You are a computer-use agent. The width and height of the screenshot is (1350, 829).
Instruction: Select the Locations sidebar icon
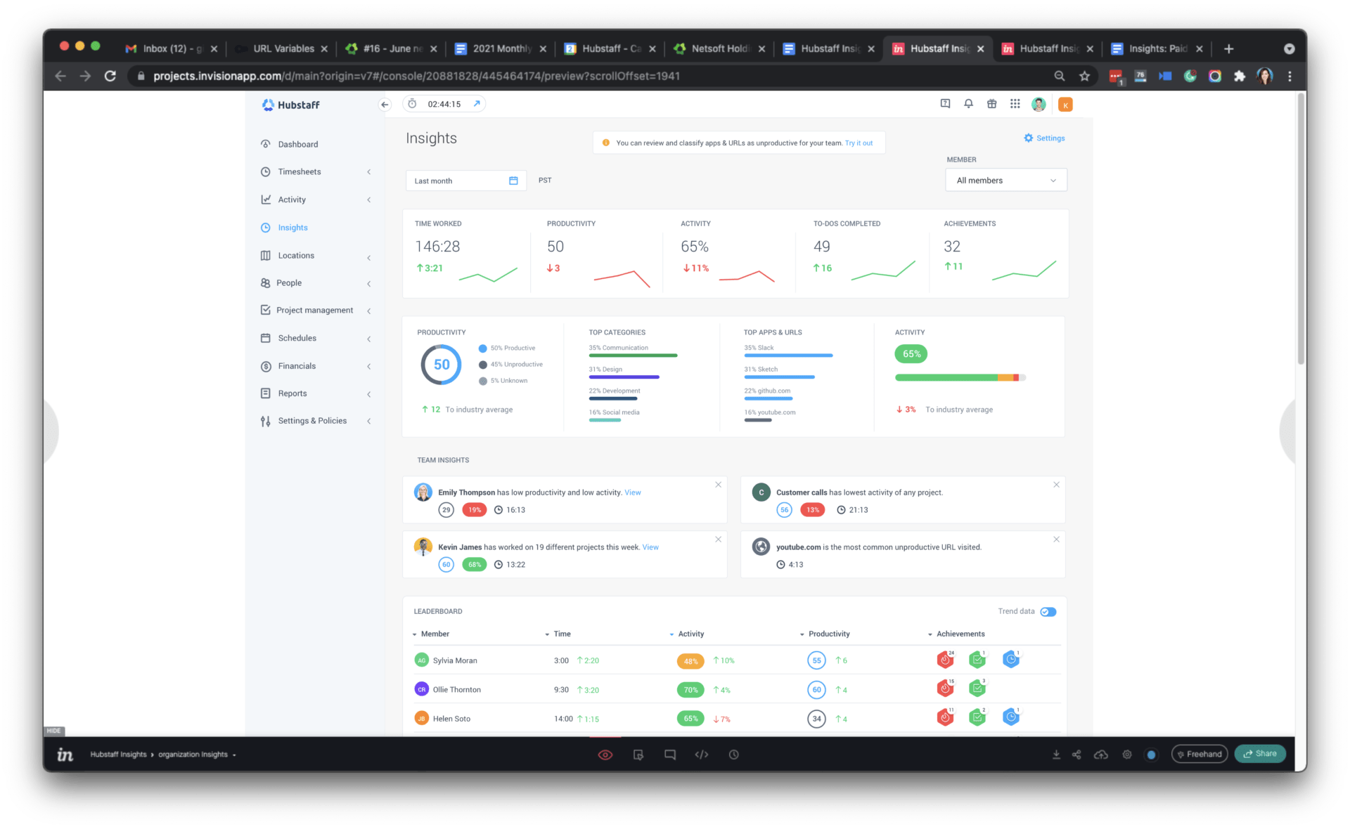point(265,255)
